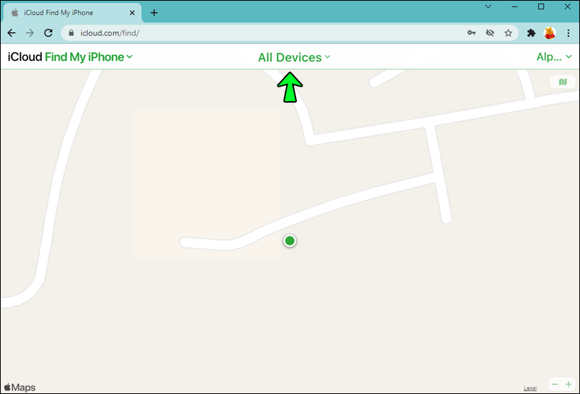Close the iCloud Find My iPhone tab
The width and height of the screenshot is (580, 394).
(x=132, y=13)
